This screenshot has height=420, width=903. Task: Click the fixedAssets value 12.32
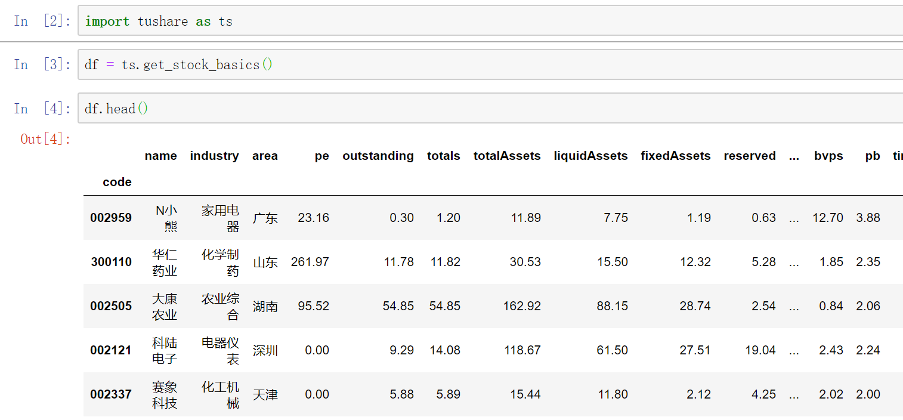tap(695, 262)
